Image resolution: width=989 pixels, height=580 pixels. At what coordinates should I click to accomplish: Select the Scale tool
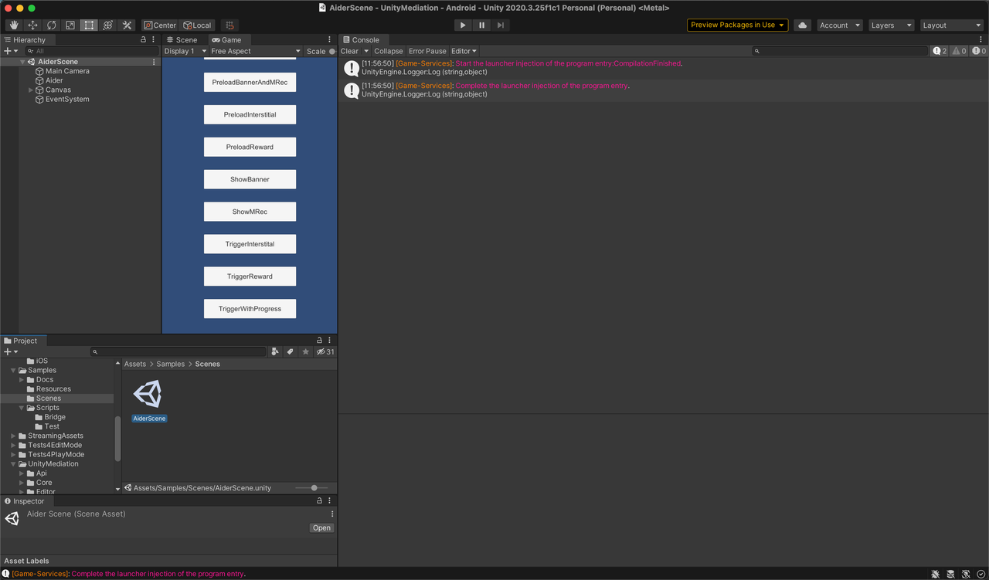coord(70,25)
